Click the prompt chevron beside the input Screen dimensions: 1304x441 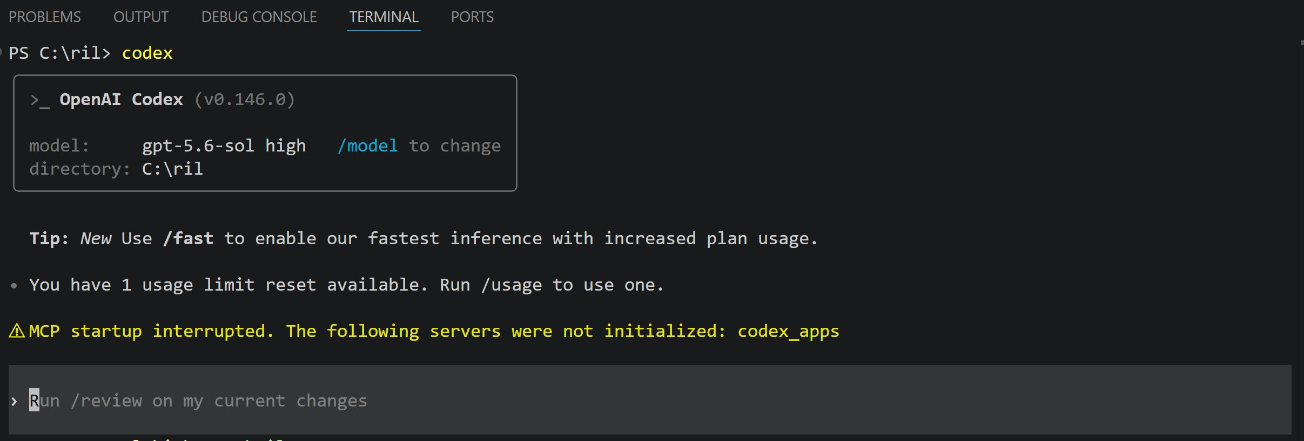tap(15, 401)
